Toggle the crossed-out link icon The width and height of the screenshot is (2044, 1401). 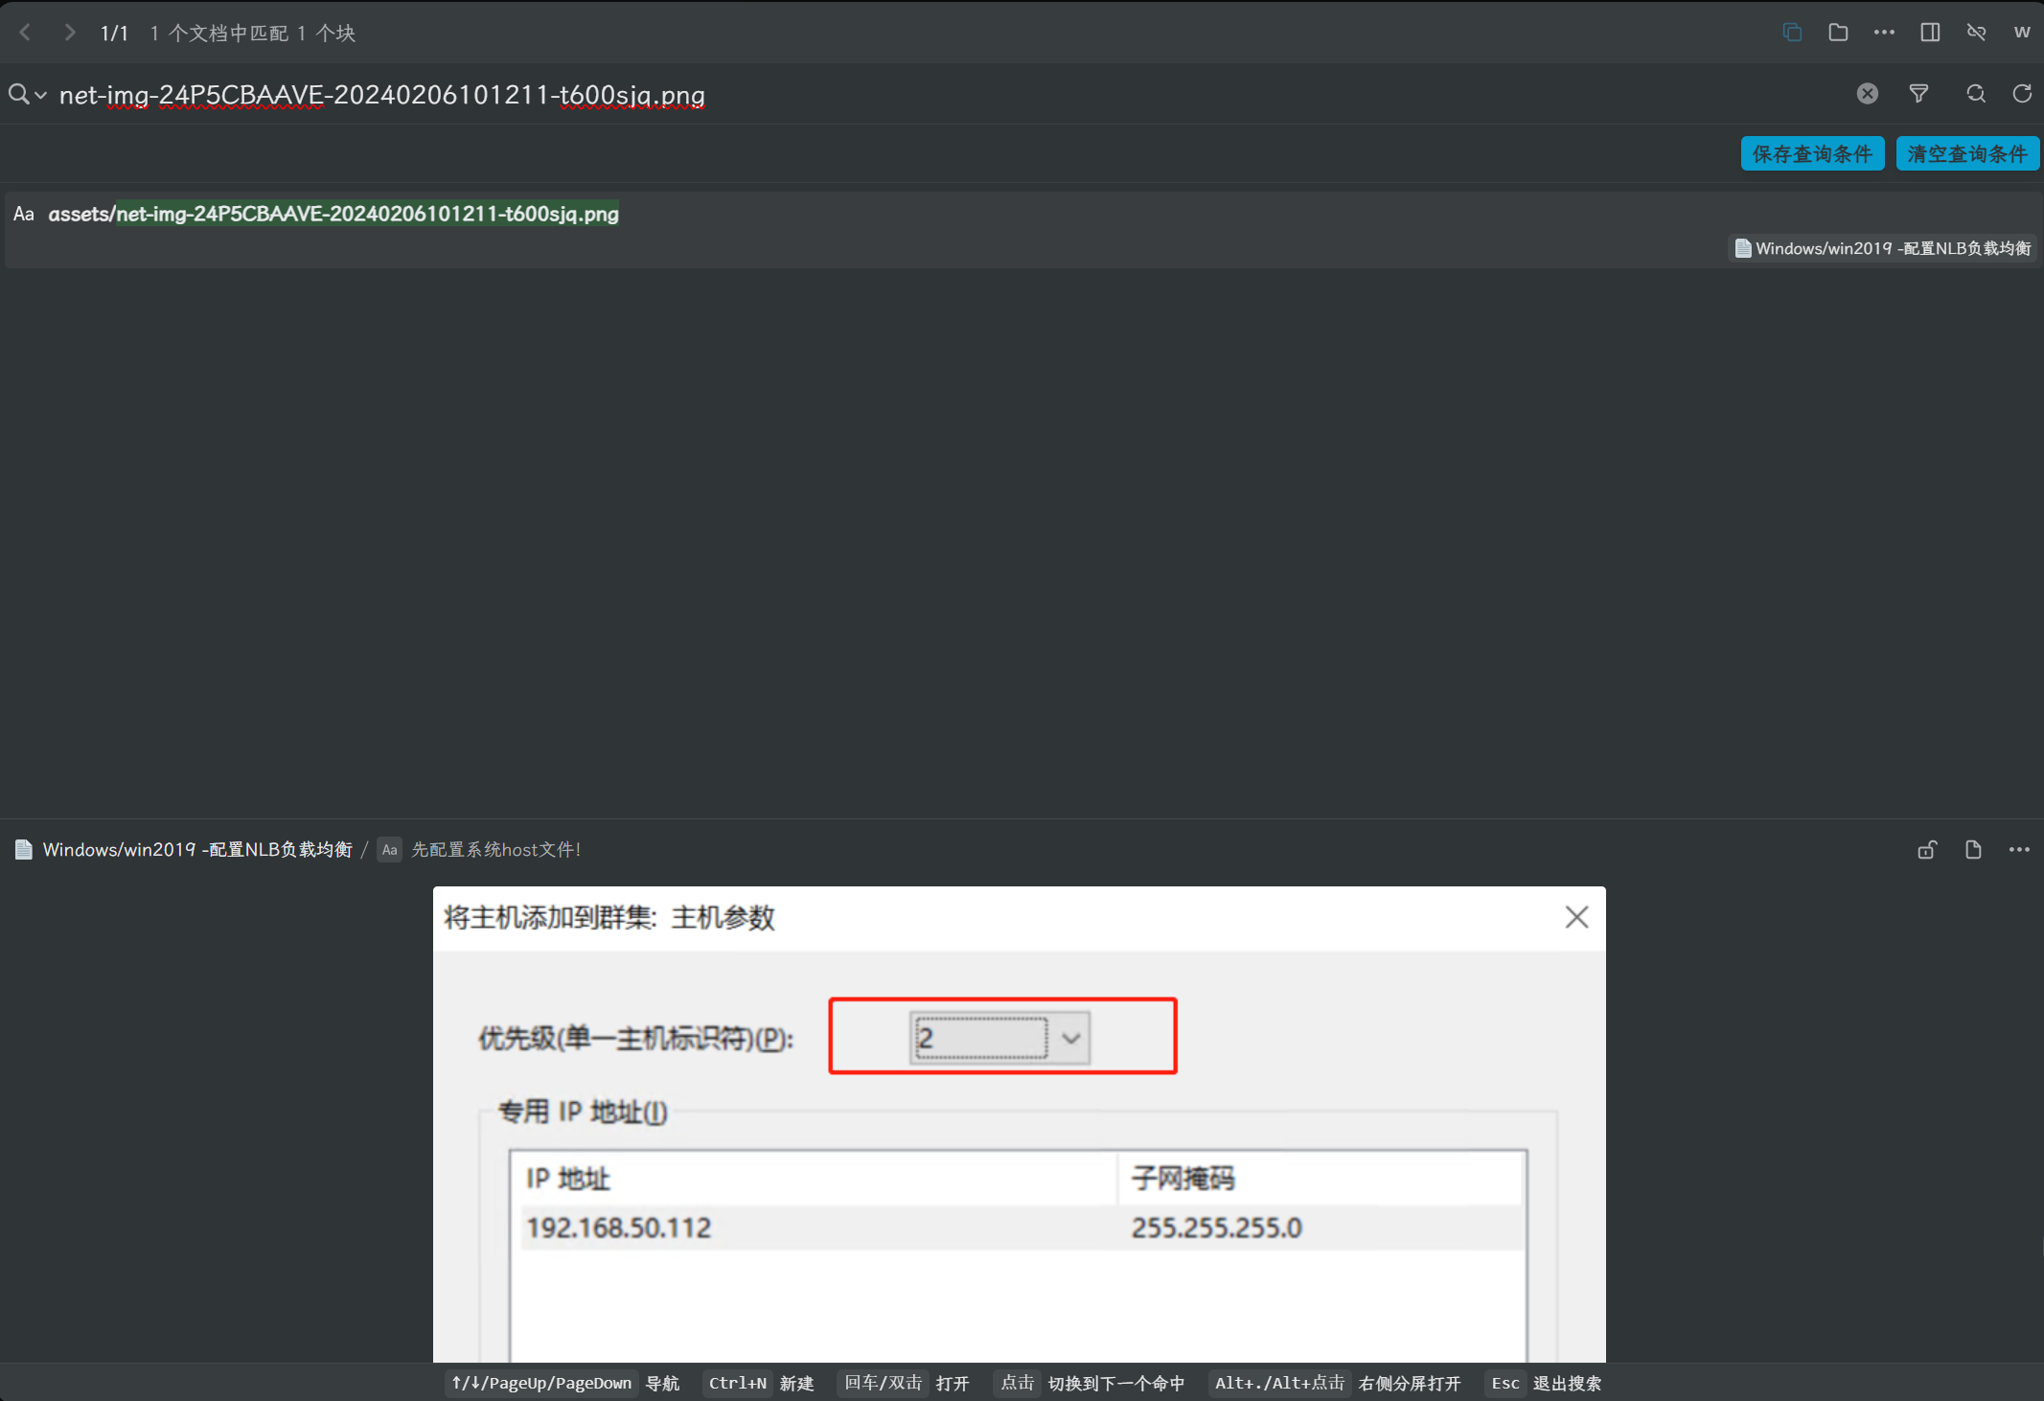[x=1976, y=33]
